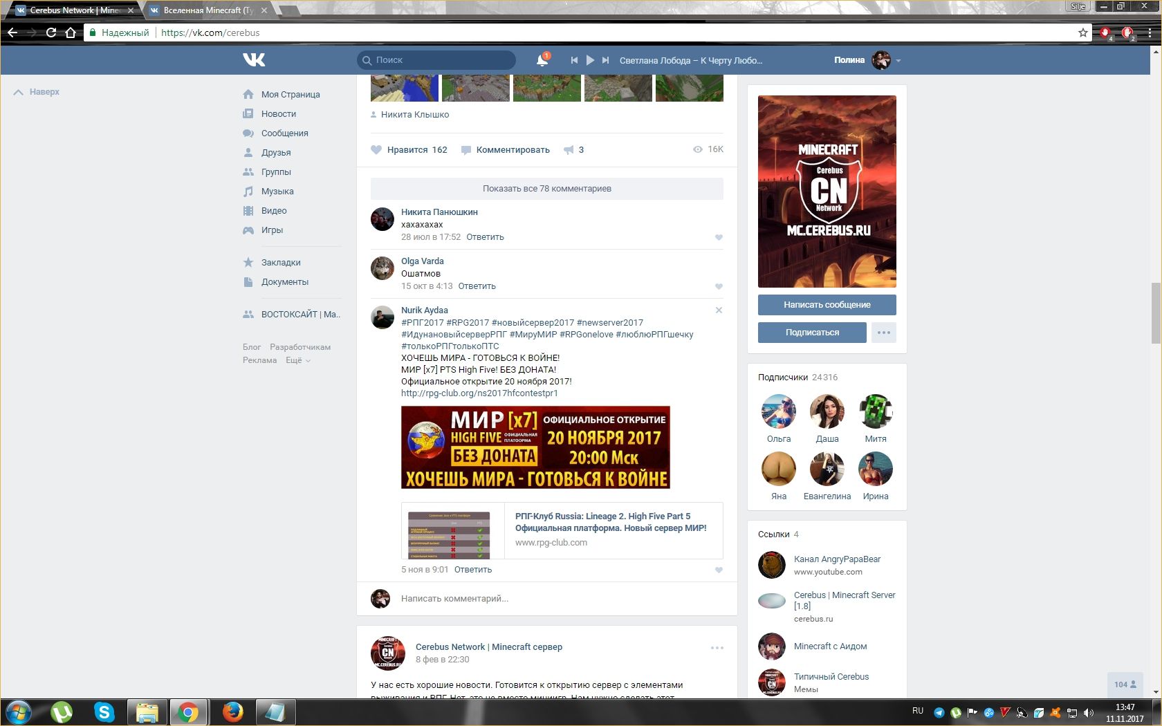This screenshot has height=726, width=1162.
Task: Open Cerebus Network post author link
Action: (x=488, y=646)
